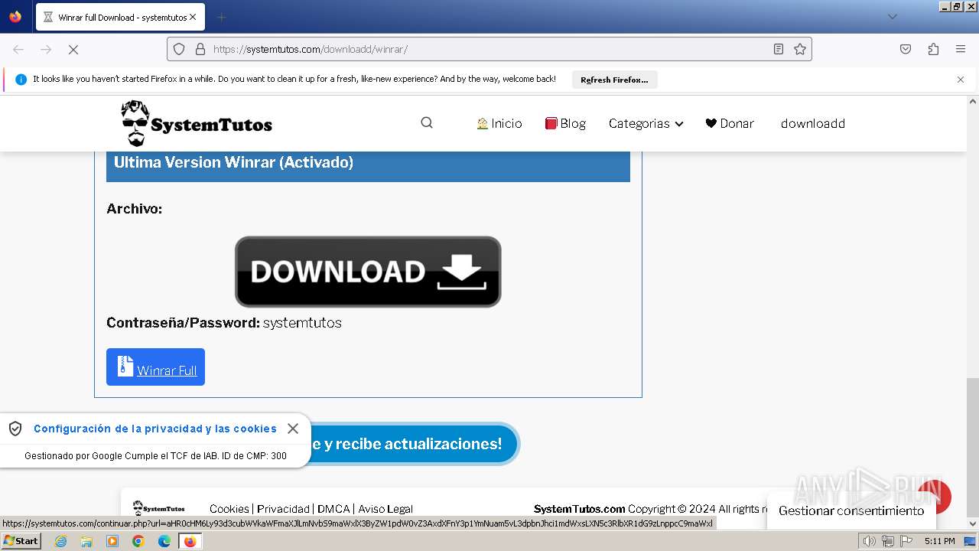Screen dimensions: 979x551
Task: Open the site search magnifier
Action: tap(427, 122)
